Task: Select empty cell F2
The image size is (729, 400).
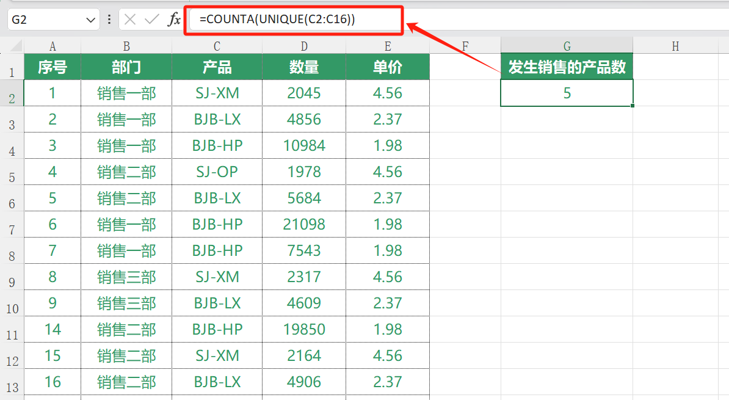Action: [465, 93]
